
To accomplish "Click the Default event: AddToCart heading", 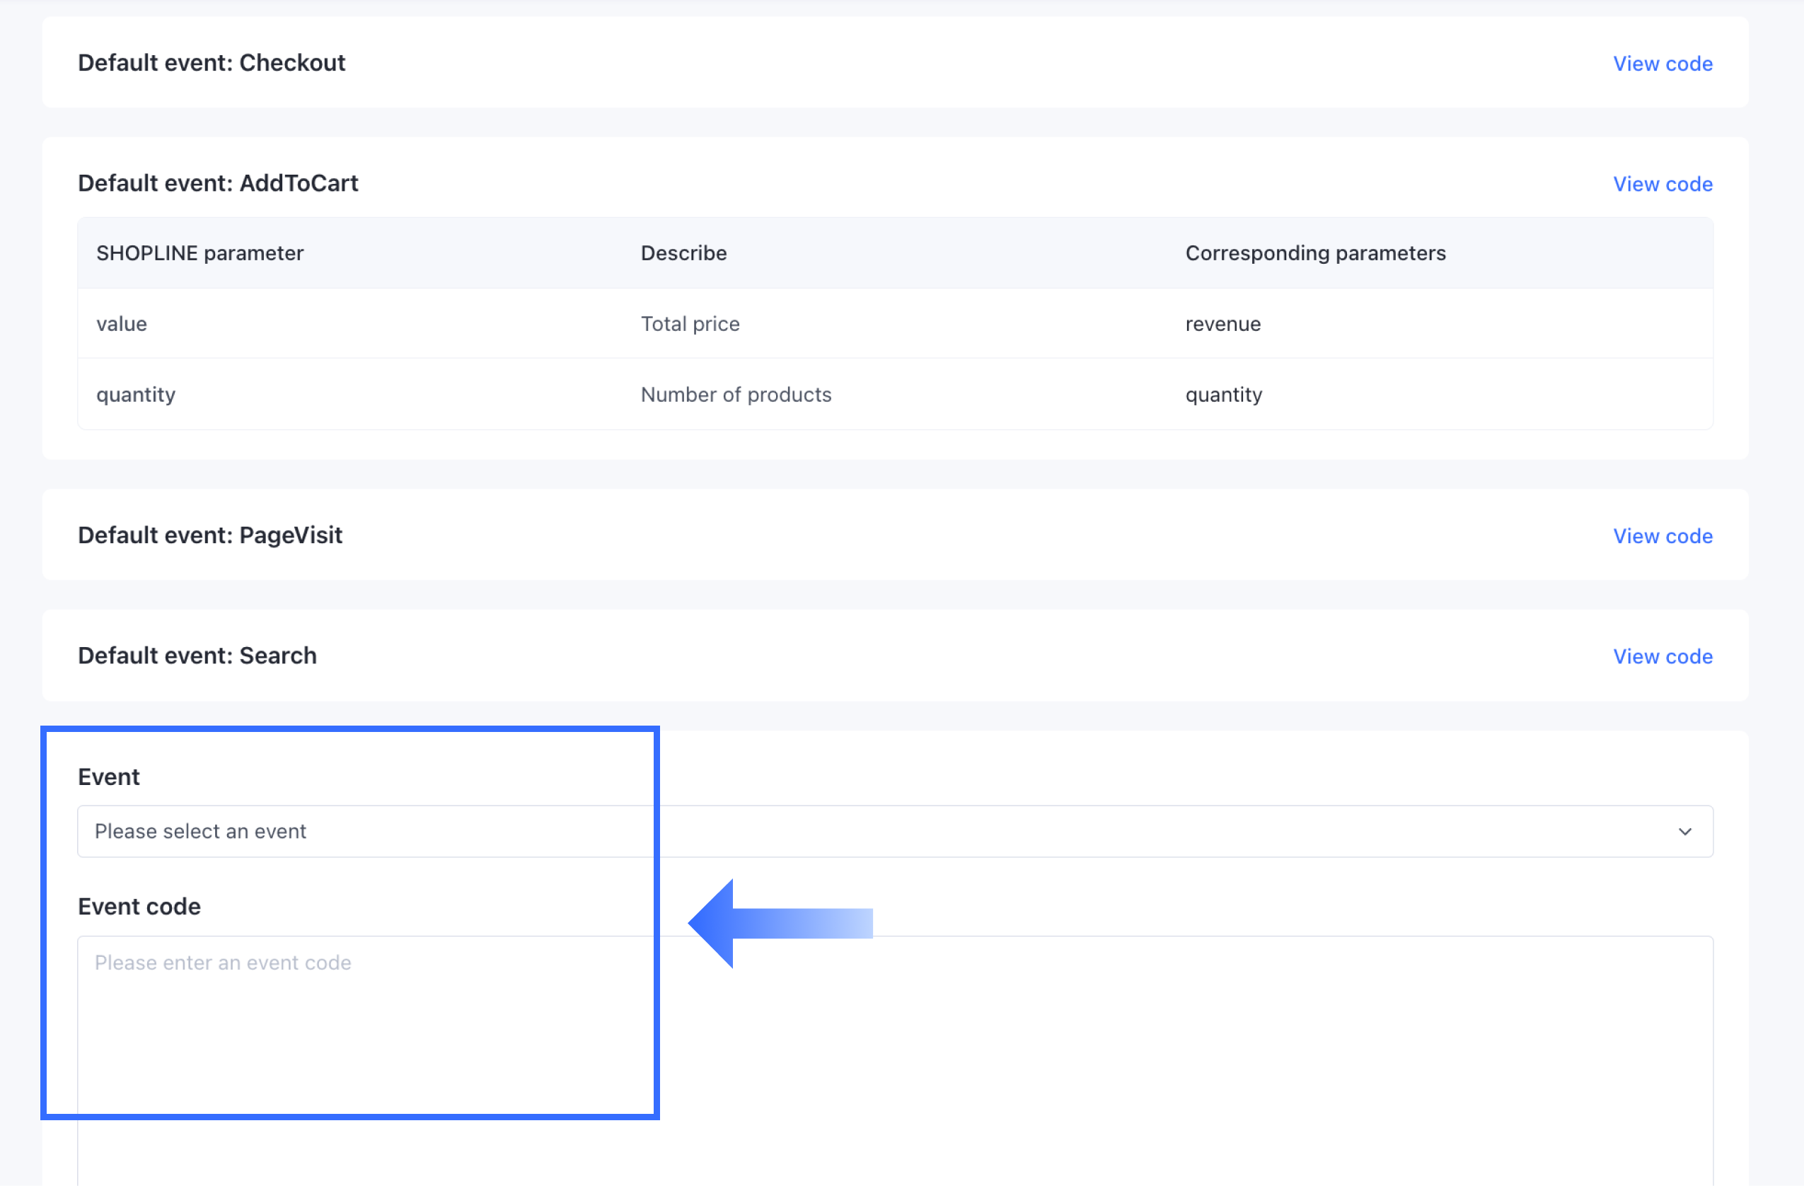I will point(218,183).
